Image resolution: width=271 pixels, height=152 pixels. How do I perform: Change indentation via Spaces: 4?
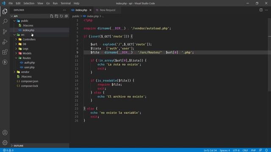click(225, 150)
